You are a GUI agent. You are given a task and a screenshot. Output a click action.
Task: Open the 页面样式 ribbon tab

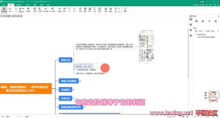pos(19,5)
